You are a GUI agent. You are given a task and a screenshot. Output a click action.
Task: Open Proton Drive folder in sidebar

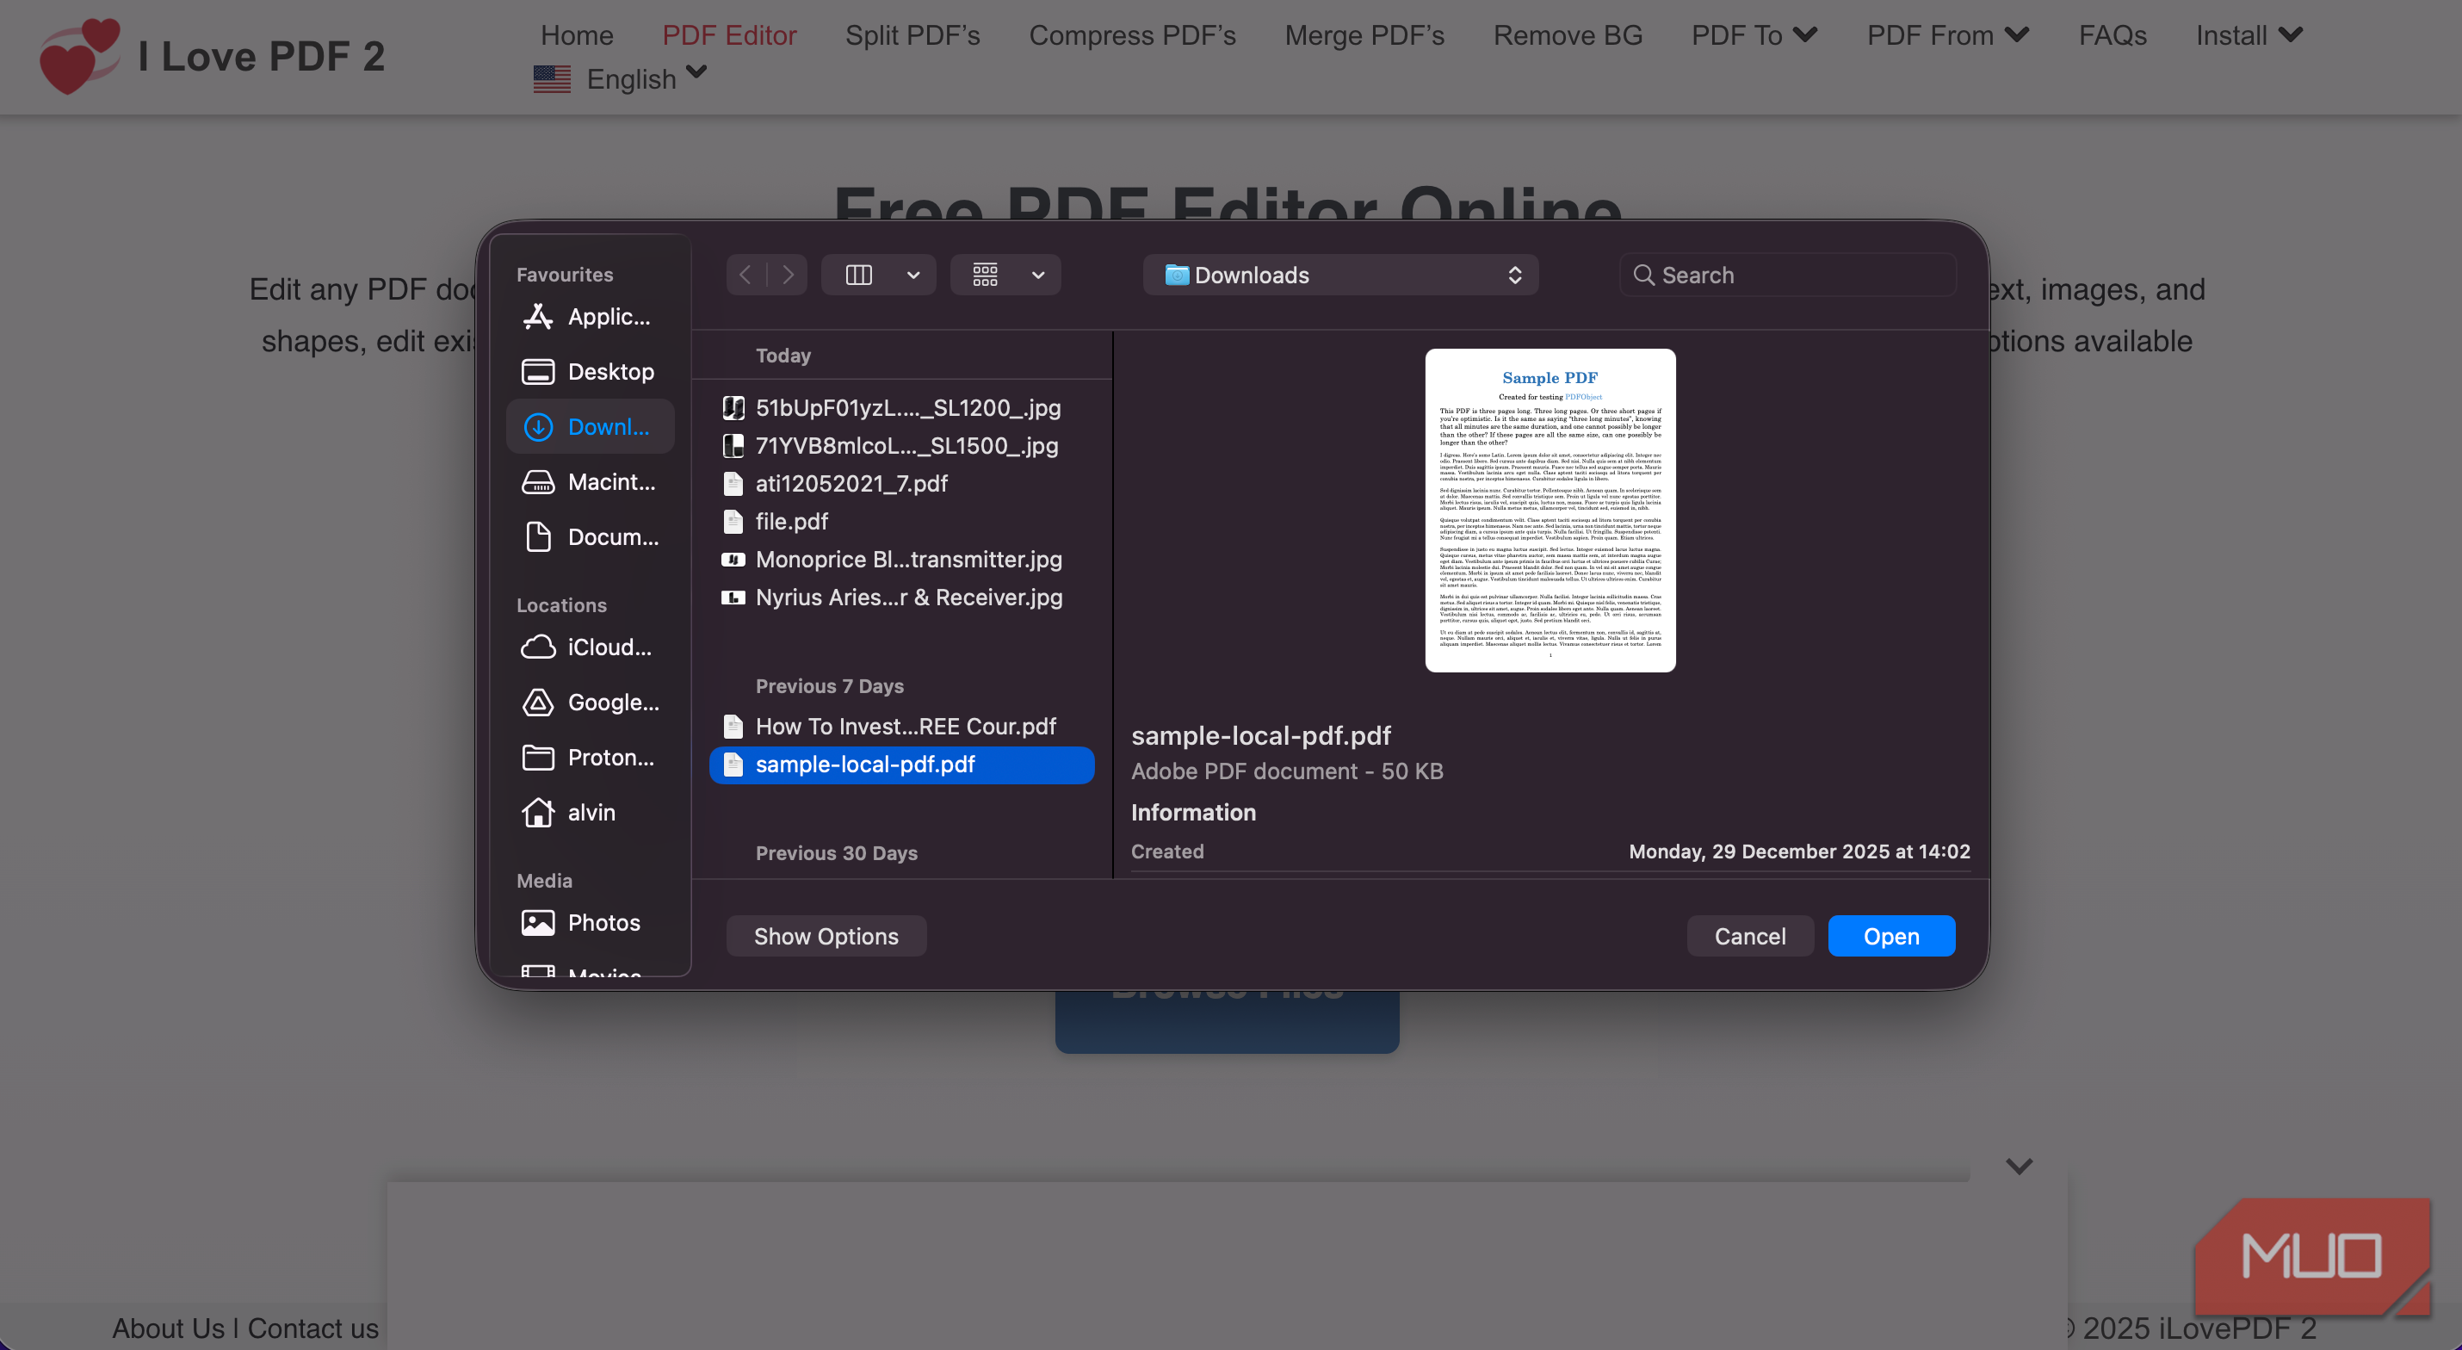[x=590, y=758]
